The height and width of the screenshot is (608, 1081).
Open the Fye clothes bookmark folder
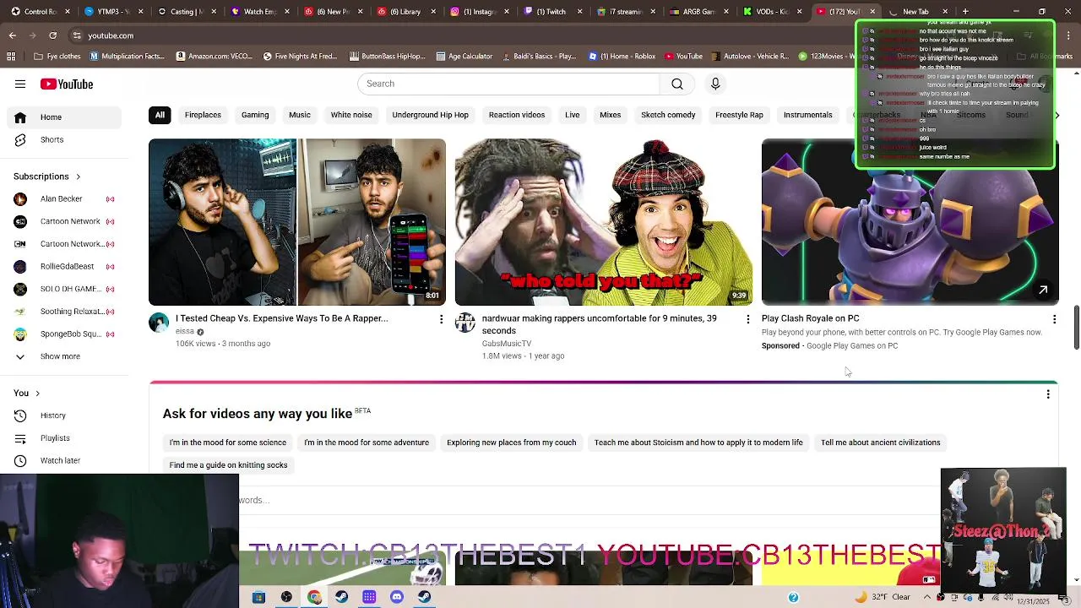click(x=57, y=57)
